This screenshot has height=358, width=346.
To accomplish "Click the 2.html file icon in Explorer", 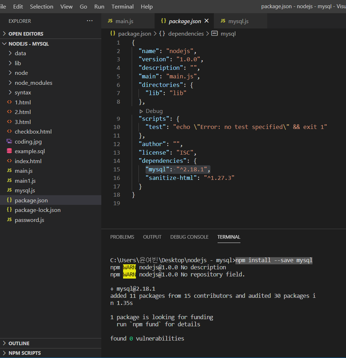I will click(x=9, y=111).
